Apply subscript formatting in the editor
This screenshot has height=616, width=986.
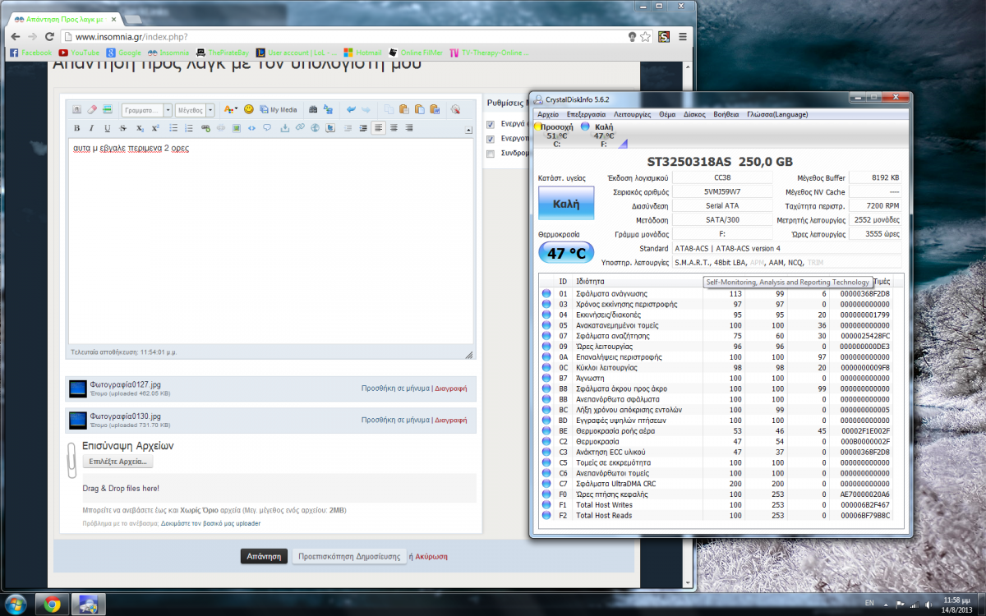coord(141,128)
